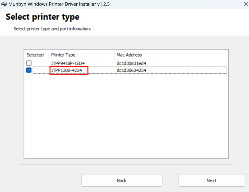Go back with the Back button
This screenshot has width=249, height=192.
click(x=122, y=181)
